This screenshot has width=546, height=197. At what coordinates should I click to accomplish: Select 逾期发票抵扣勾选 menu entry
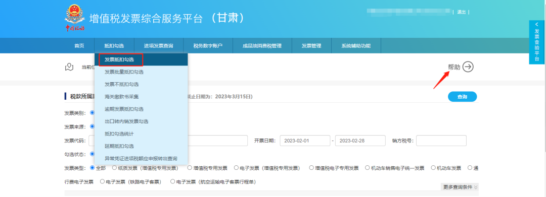coord(141,109)
